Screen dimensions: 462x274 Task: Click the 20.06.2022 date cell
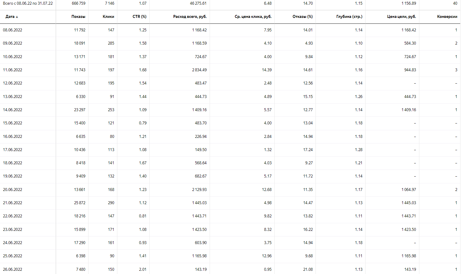click(13, 190)
